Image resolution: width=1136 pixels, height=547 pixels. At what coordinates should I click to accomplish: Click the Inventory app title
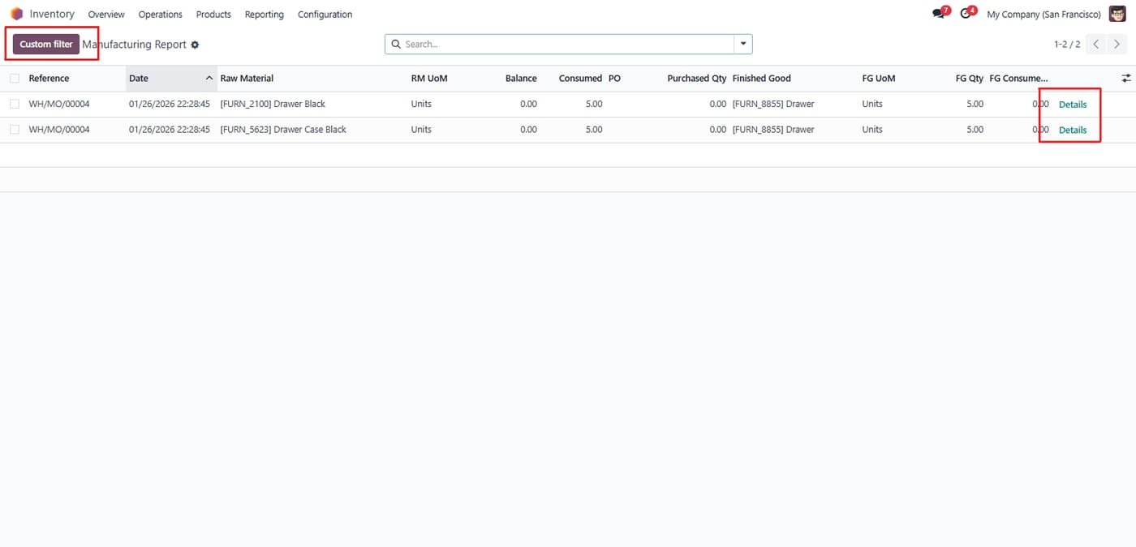tap(52, 14)
